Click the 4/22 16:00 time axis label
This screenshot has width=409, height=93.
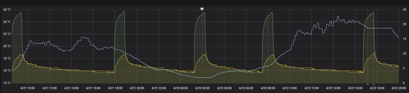[355, 88]
